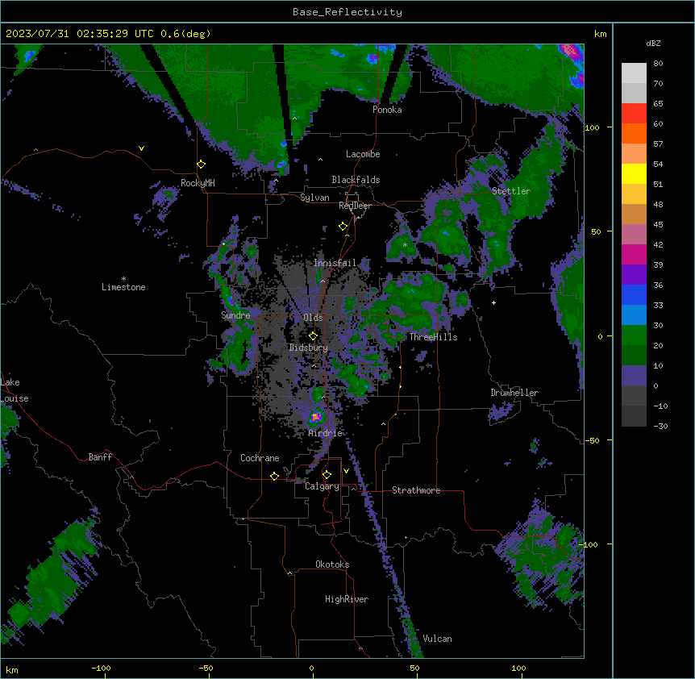Click the -50 tick on right axis

pos(592,440)
